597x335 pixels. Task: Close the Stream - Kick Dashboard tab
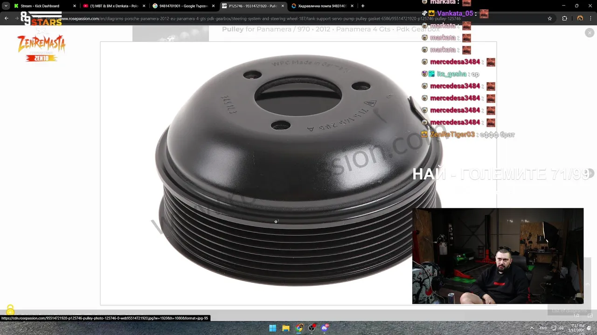tap(74, 6)
